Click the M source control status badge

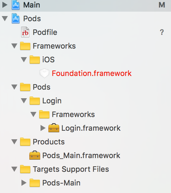pos(162,5)
